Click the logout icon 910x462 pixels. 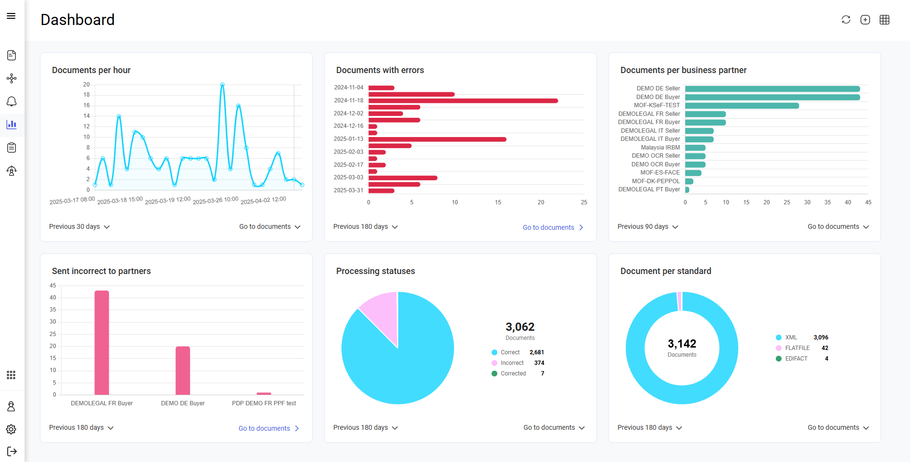12,451
